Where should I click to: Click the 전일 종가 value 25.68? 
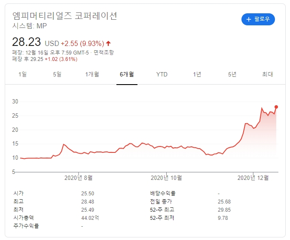pyautogui.click(x=224, y=201)
